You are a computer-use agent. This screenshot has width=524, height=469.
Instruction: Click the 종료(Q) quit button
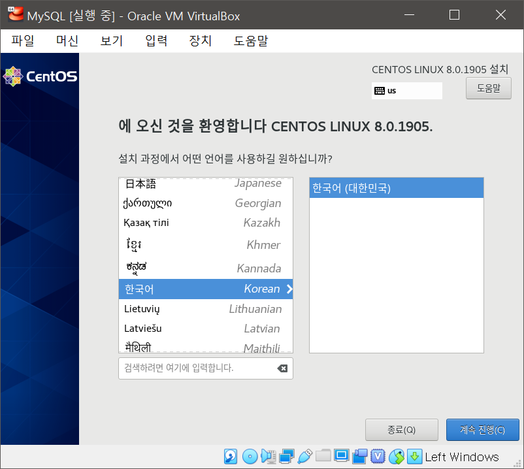click(401, 430)
